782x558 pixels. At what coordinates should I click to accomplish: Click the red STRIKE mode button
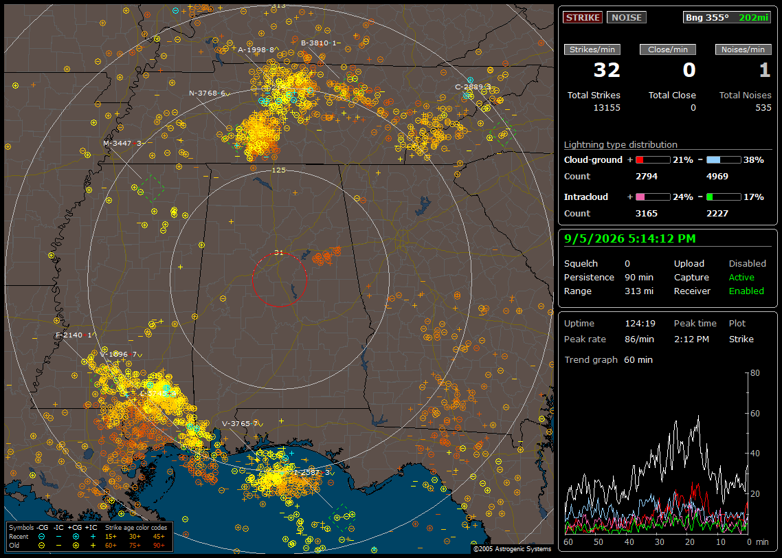click(x=583, y=17)
